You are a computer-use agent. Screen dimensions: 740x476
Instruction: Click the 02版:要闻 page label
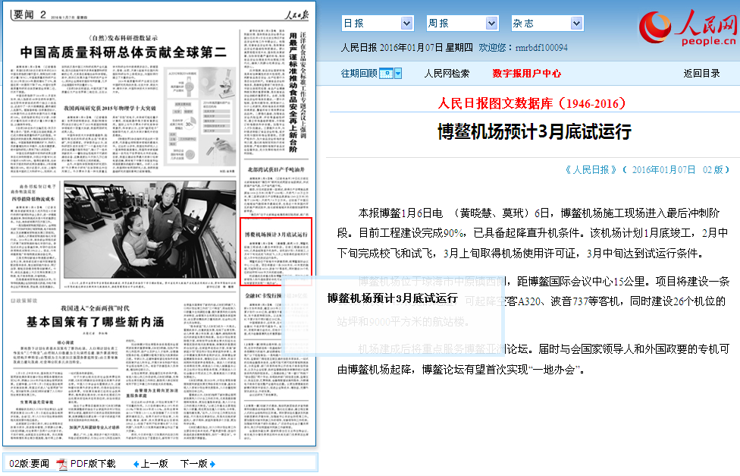click(30, 464)
